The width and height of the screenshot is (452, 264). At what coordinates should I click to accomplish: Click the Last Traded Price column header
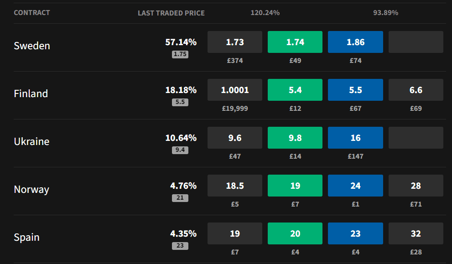(x=171, y=13)
